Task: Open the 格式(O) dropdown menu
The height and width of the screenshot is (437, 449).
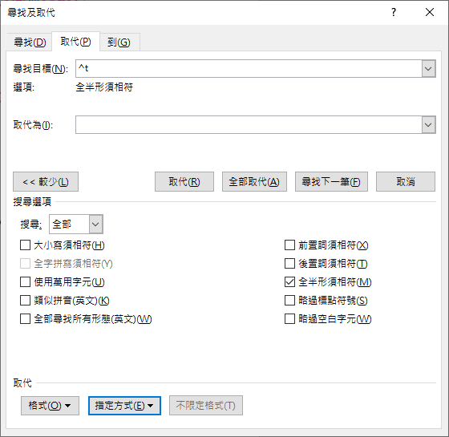Action: tap(50, 406)
